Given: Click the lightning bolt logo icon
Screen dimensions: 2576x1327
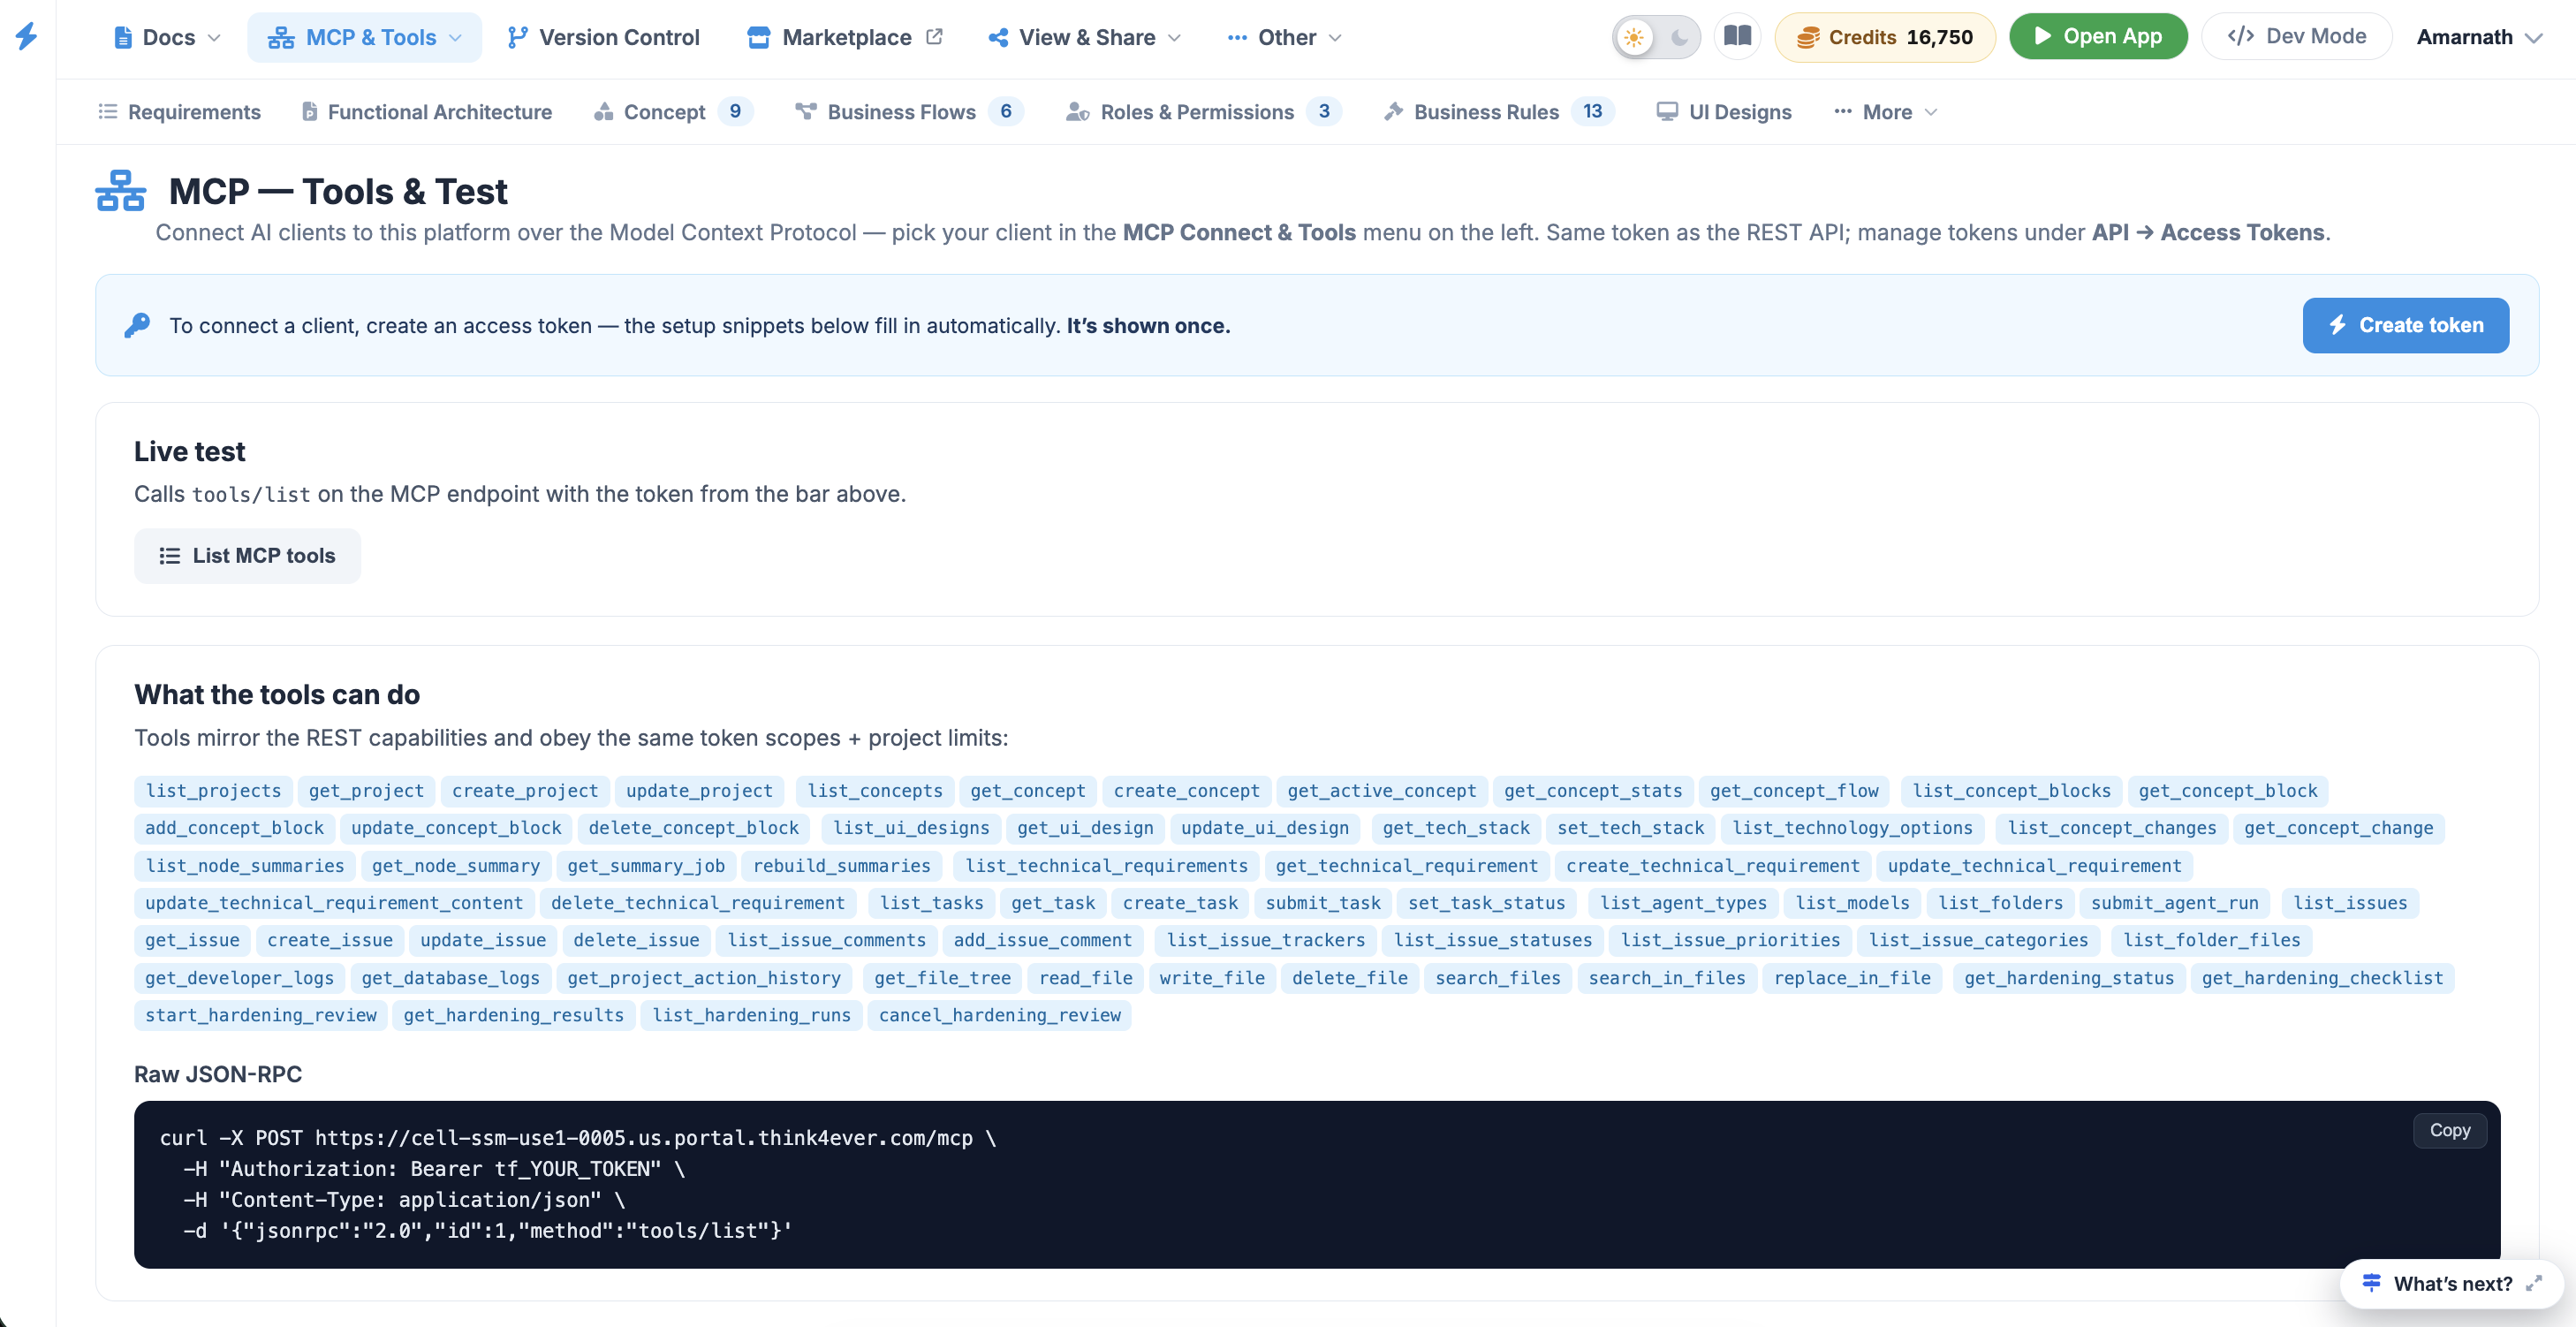Looking at the screenshot, I should (27, 37).
